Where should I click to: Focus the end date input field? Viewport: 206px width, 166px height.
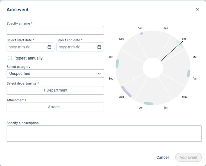click(x=77, y=47)
